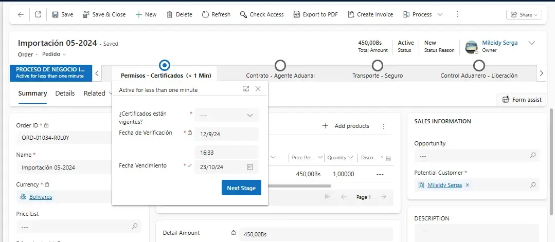Switch to the Details tab

[65, 94]
